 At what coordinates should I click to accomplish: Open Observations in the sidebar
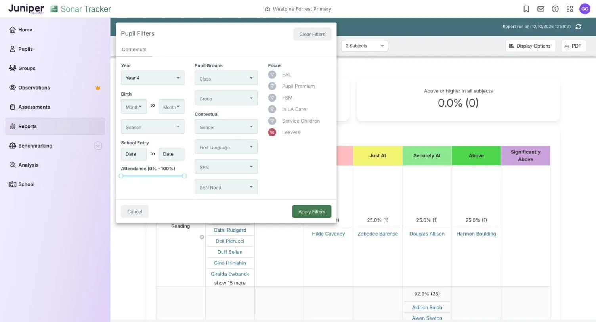pos(55,88)
